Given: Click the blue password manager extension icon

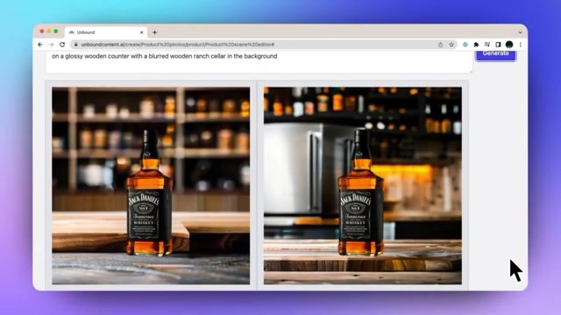Looking at the screenshot, I should tap(465, 45).
